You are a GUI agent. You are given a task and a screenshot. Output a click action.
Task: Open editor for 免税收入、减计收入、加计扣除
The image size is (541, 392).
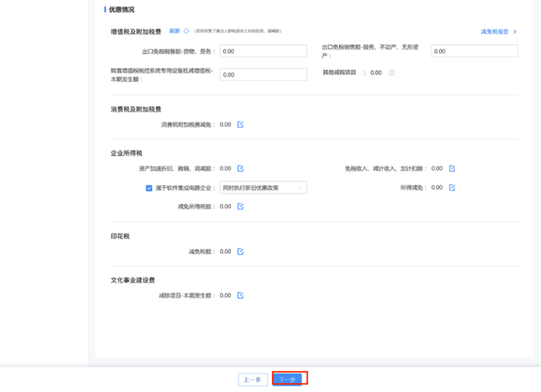click(x=452, y=168)
